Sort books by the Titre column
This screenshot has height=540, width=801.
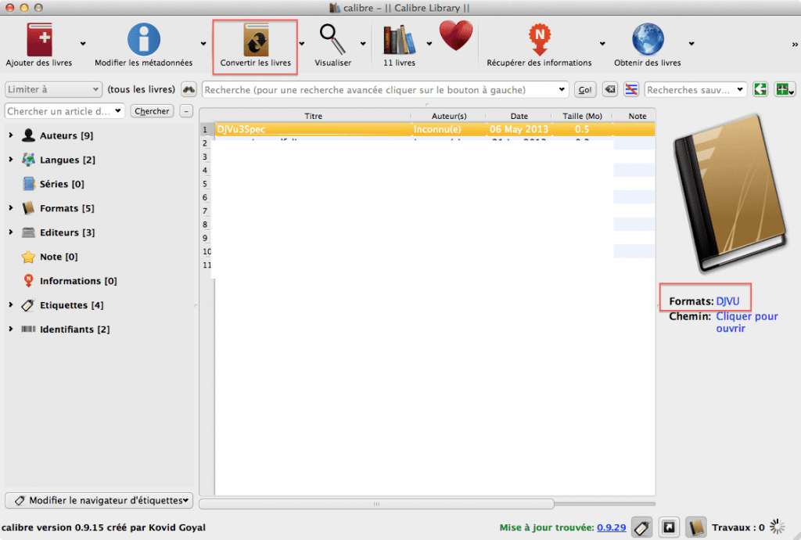click(x=313, y=115)
